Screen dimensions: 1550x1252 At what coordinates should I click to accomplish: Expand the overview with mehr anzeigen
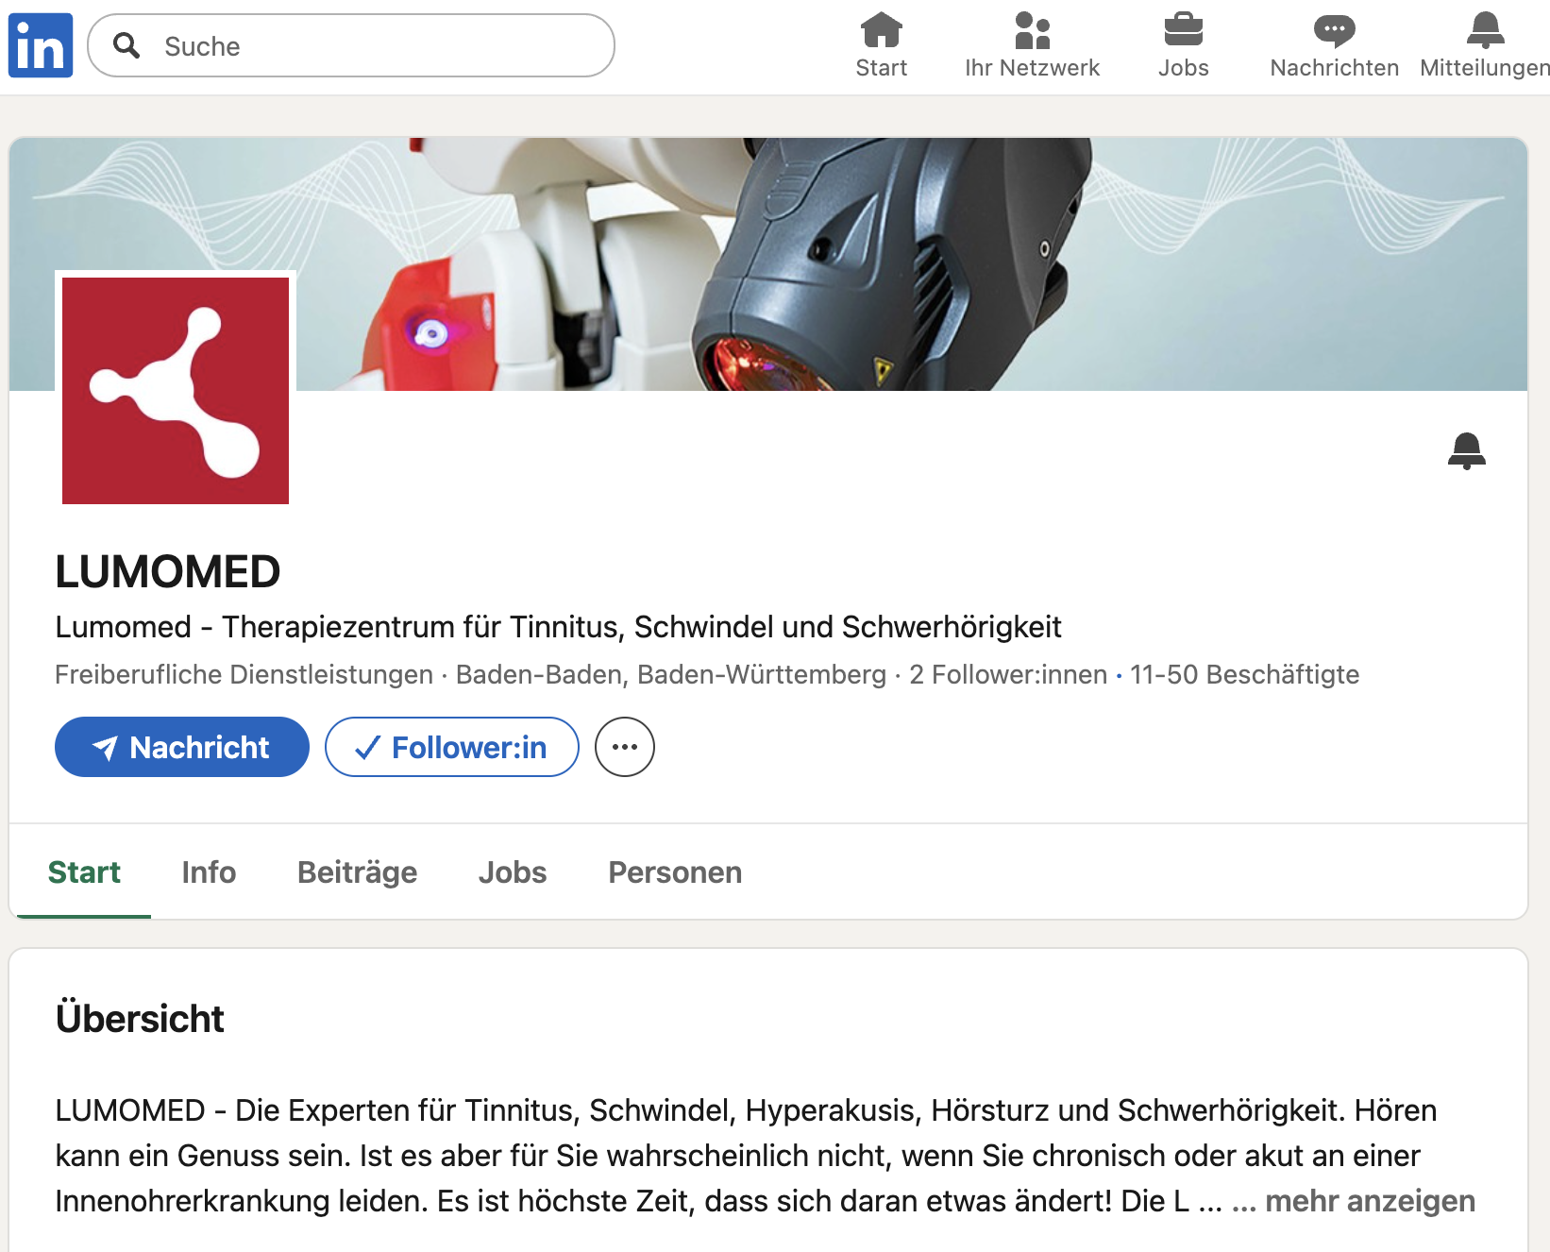pyautogui.click(x=1369, y=1201)
